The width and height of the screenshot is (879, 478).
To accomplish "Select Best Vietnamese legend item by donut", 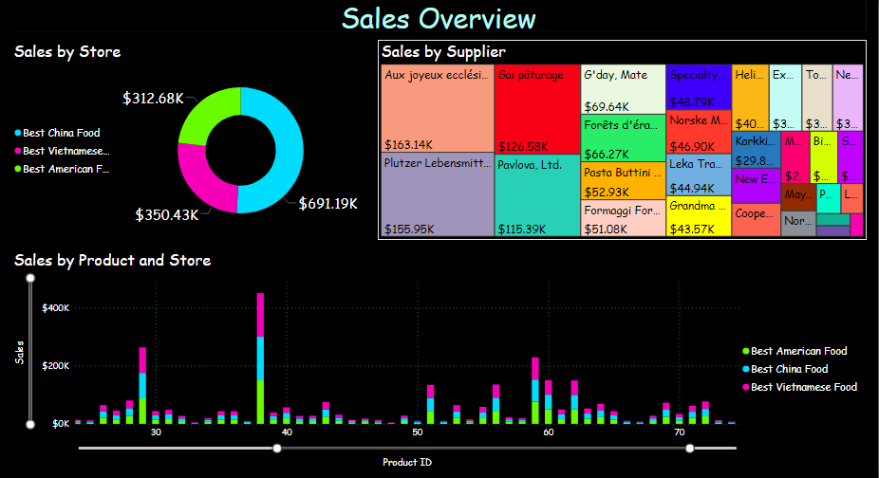I will pyautogui.click(x=65, y=151).
